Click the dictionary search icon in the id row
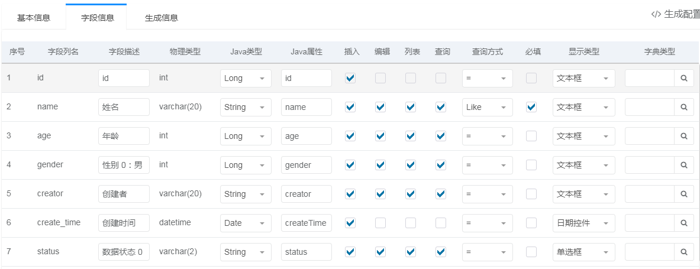 (x=683, y=78)
